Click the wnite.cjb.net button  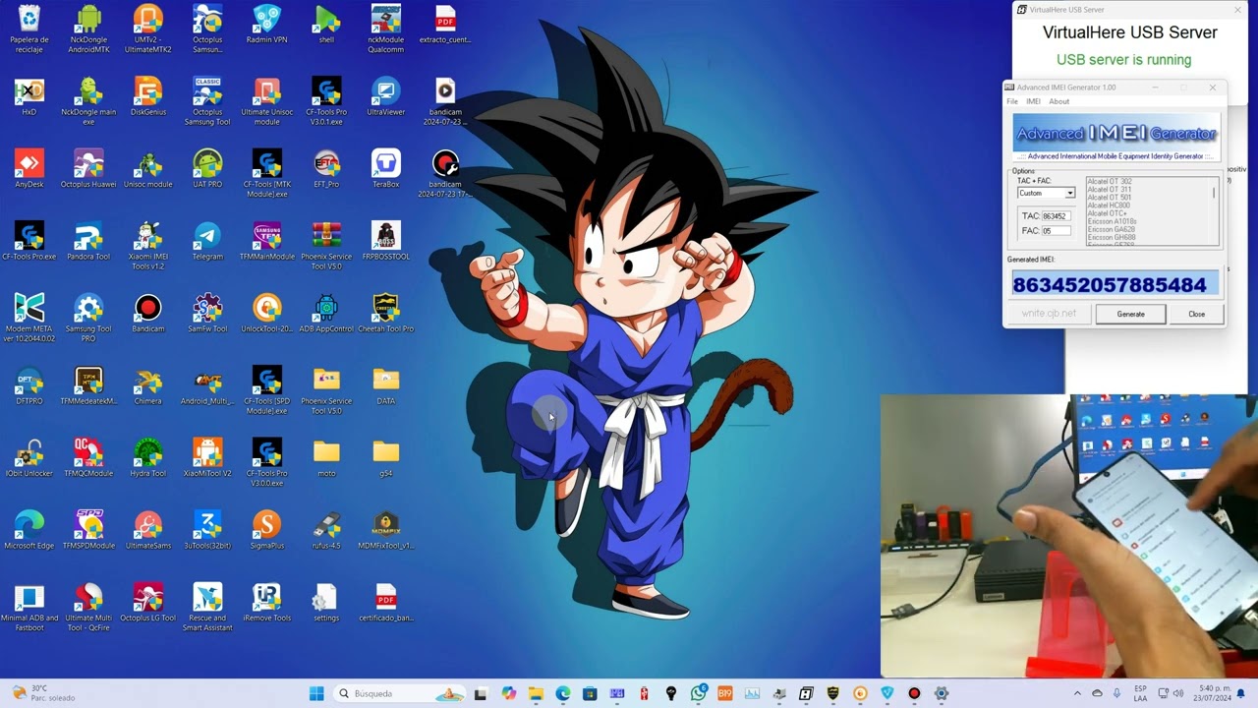(1049, 314)
